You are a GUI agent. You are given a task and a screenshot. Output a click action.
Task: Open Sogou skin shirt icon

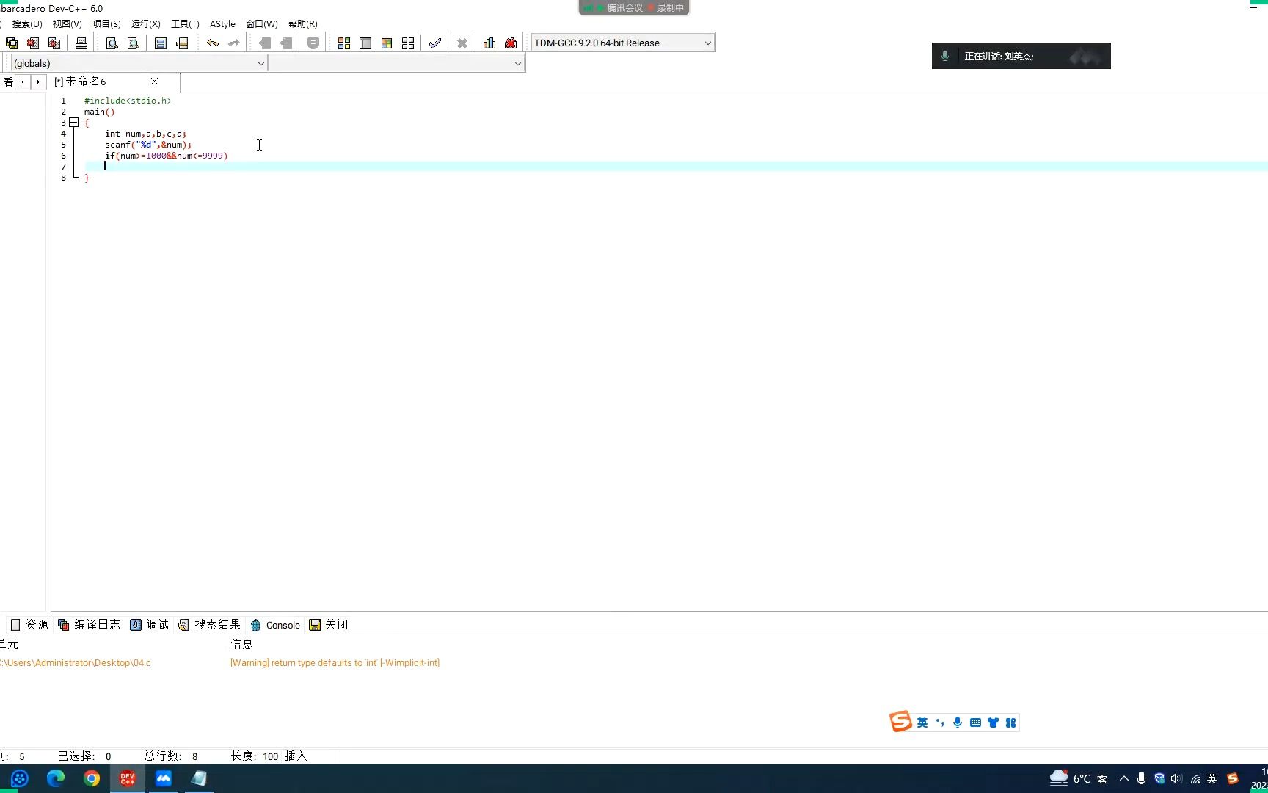[x=993, y=723]
